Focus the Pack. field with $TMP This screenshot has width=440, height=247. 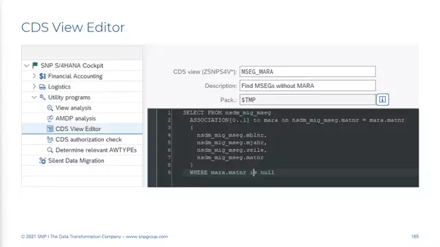(x=307, y=99)
